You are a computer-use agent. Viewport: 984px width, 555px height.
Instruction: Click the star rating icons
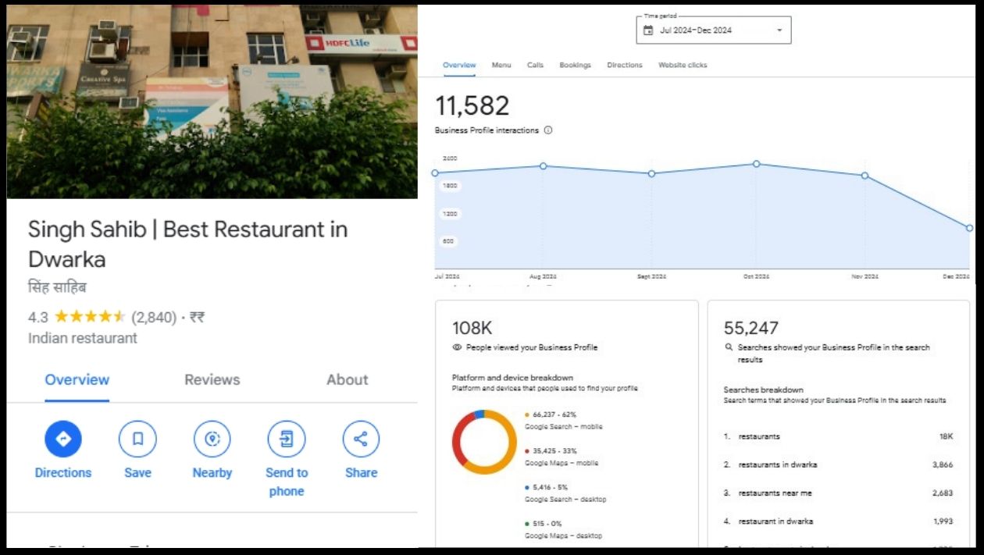click(x=90, y=317)
